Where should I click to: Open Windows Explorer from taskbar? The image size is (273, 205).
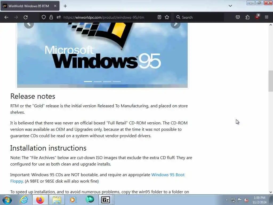tap(57, 200)
